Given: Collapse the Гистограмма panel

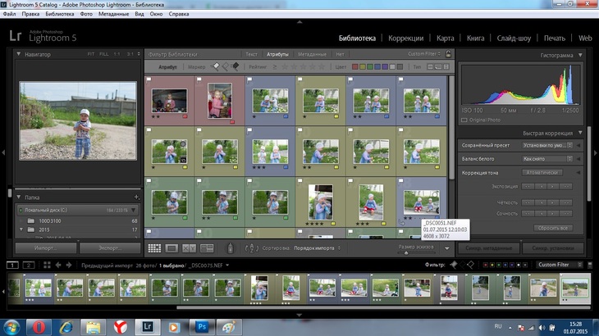Looking at the screenshot, I should [x=580, y=55].
